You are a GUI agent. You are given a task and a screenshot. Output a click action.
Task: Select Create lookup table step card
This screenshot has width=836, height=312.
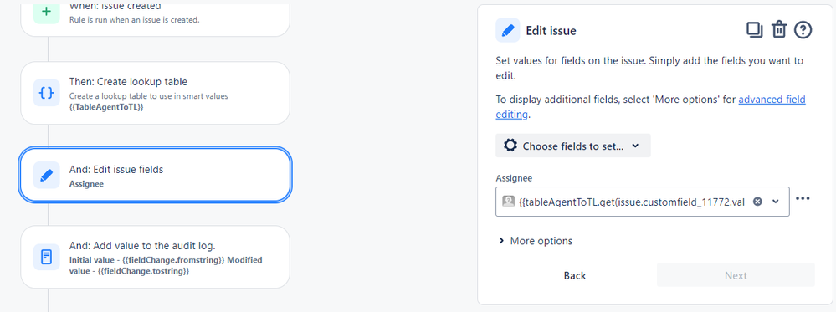pyautogui.click(x=155, y=93)
